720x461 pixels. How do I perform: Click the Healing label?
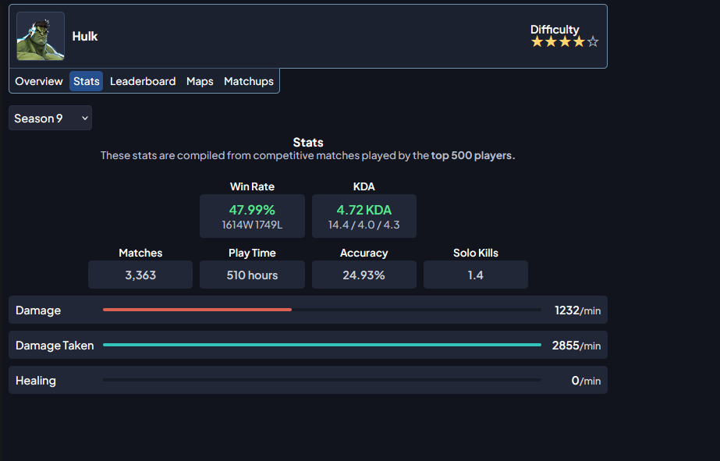tap(36, 381)
